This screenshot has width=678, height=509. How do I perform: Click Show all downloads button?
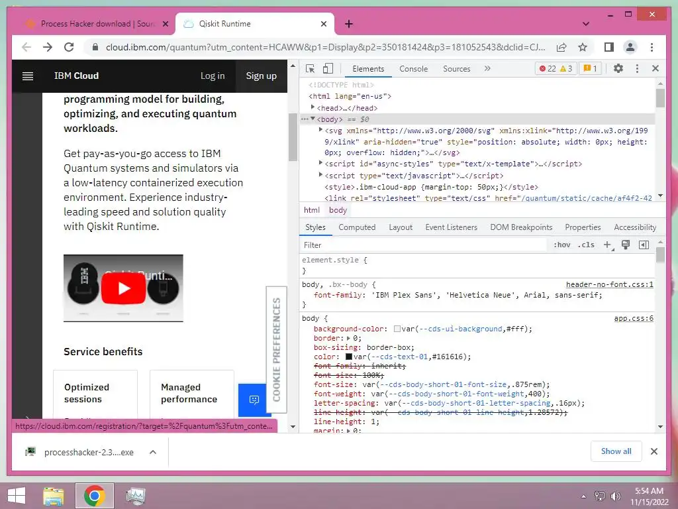616,451
